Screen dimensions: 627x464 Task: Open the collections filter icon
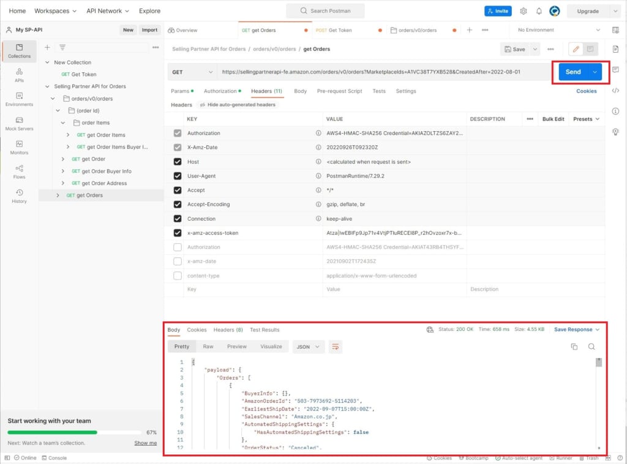(62, 47)
